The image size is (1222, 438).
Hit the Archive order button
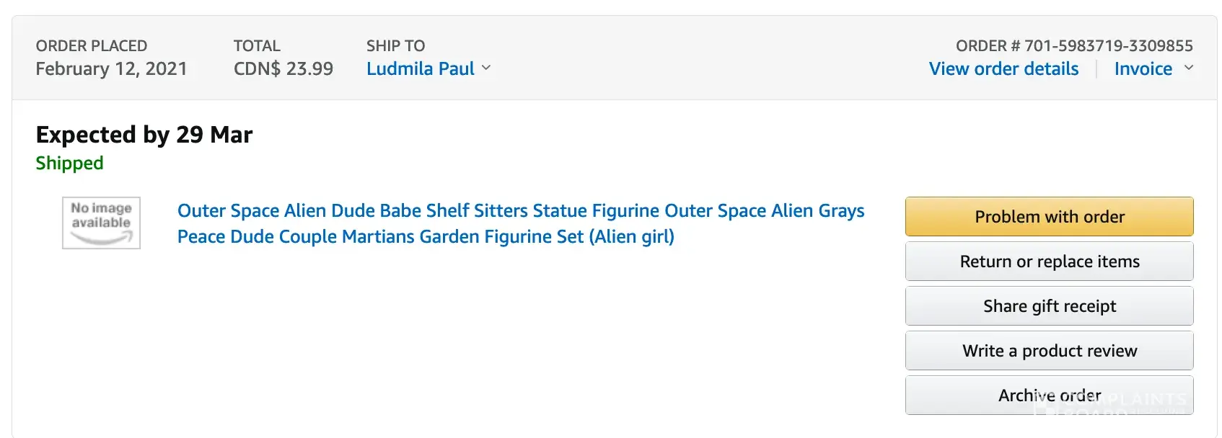[x=1049, y=395]
